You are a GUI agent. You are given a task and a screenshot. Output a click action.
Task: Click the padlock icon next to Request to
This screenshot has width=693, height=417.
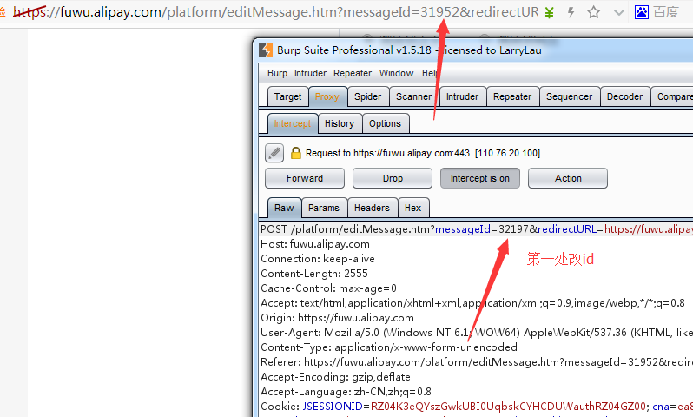click(x=295, y=153)
